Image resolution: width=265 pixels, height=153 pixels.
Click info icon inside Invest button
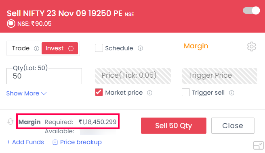pos(71,49)
